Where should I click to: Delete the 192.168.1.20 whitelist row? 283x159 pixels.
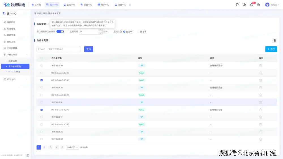tap(261, 132)
